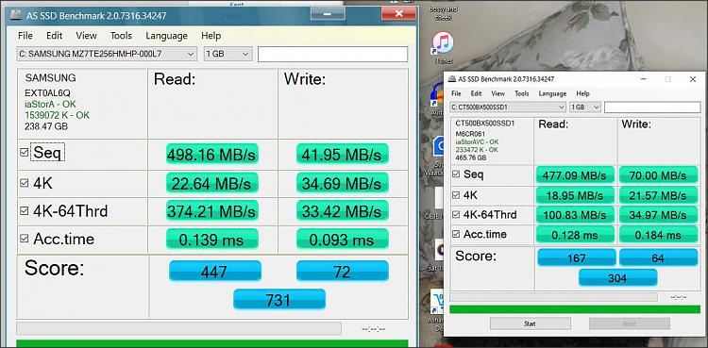
Task: Toggle 4K-64Thrd checkbox in CT500BX500SSD1 window
Action: [x=456, y=214]
